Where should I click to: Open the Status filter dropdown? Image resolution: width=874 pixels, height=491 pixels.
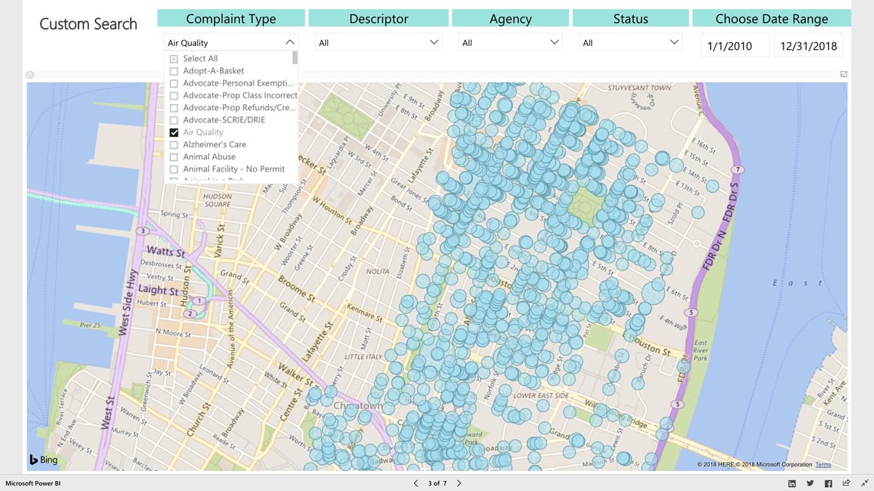[675, 43]
